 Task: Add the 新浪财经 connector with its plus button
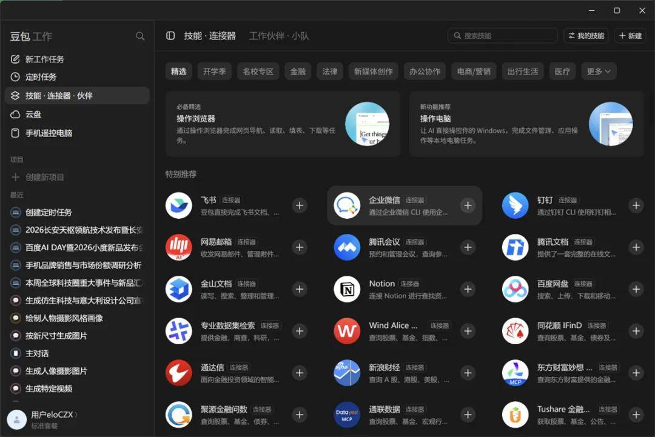[468, 373]
